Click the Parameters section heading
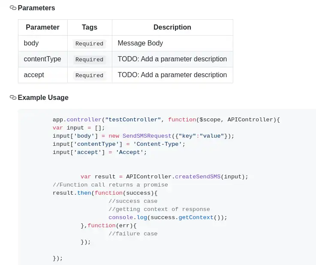This screenshot has width=316, height=265. click(36, 8)
